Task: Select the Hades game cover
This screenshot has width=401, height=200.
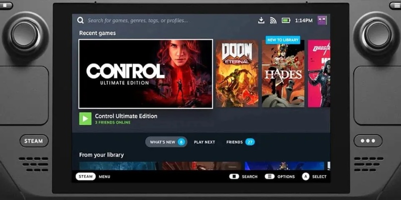Action: [283, 74]
